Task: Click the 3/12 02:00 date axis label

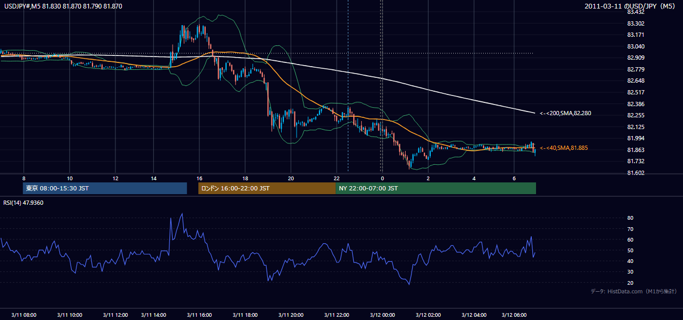Action: (429, 315)
